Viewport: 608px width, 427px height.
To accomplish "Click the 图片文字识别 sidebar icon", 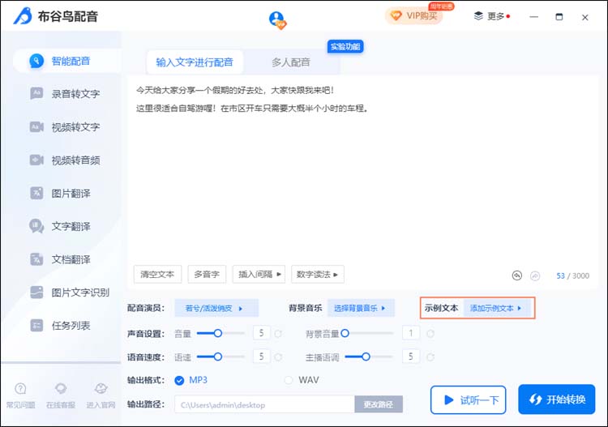I will (36, 292).
